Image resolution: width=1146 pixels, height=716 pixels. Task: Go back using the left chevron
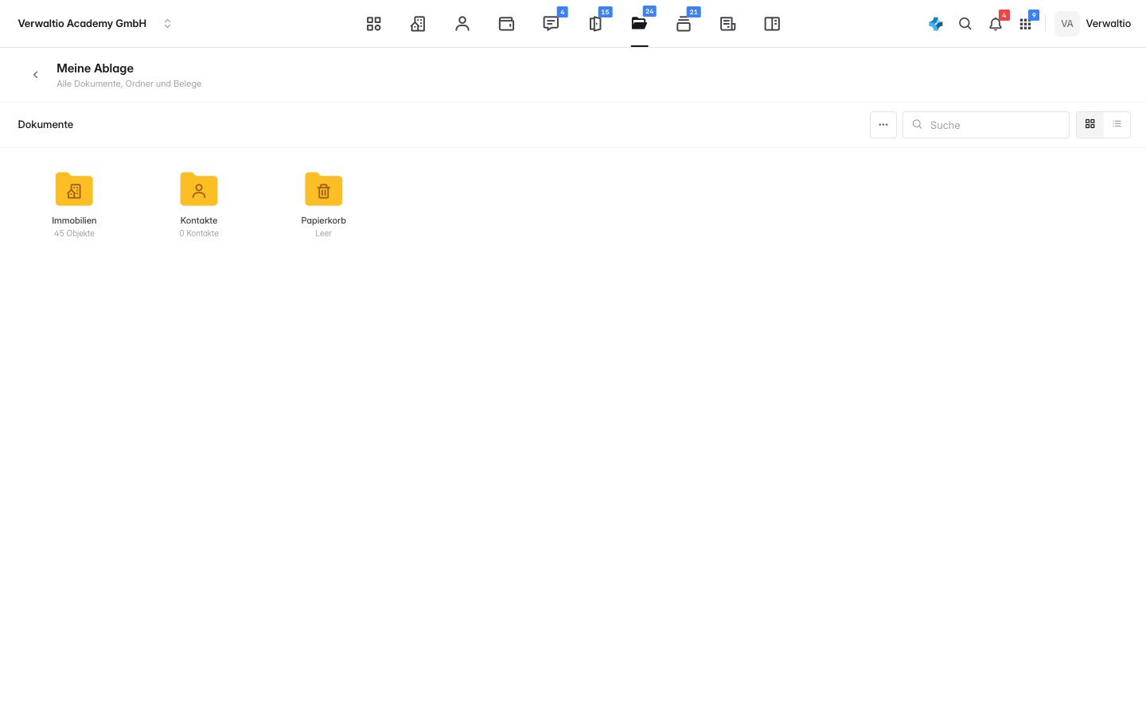[x=35, y=75]
